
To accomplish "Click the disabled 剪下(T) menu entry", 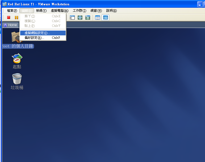I will point(43,16).
